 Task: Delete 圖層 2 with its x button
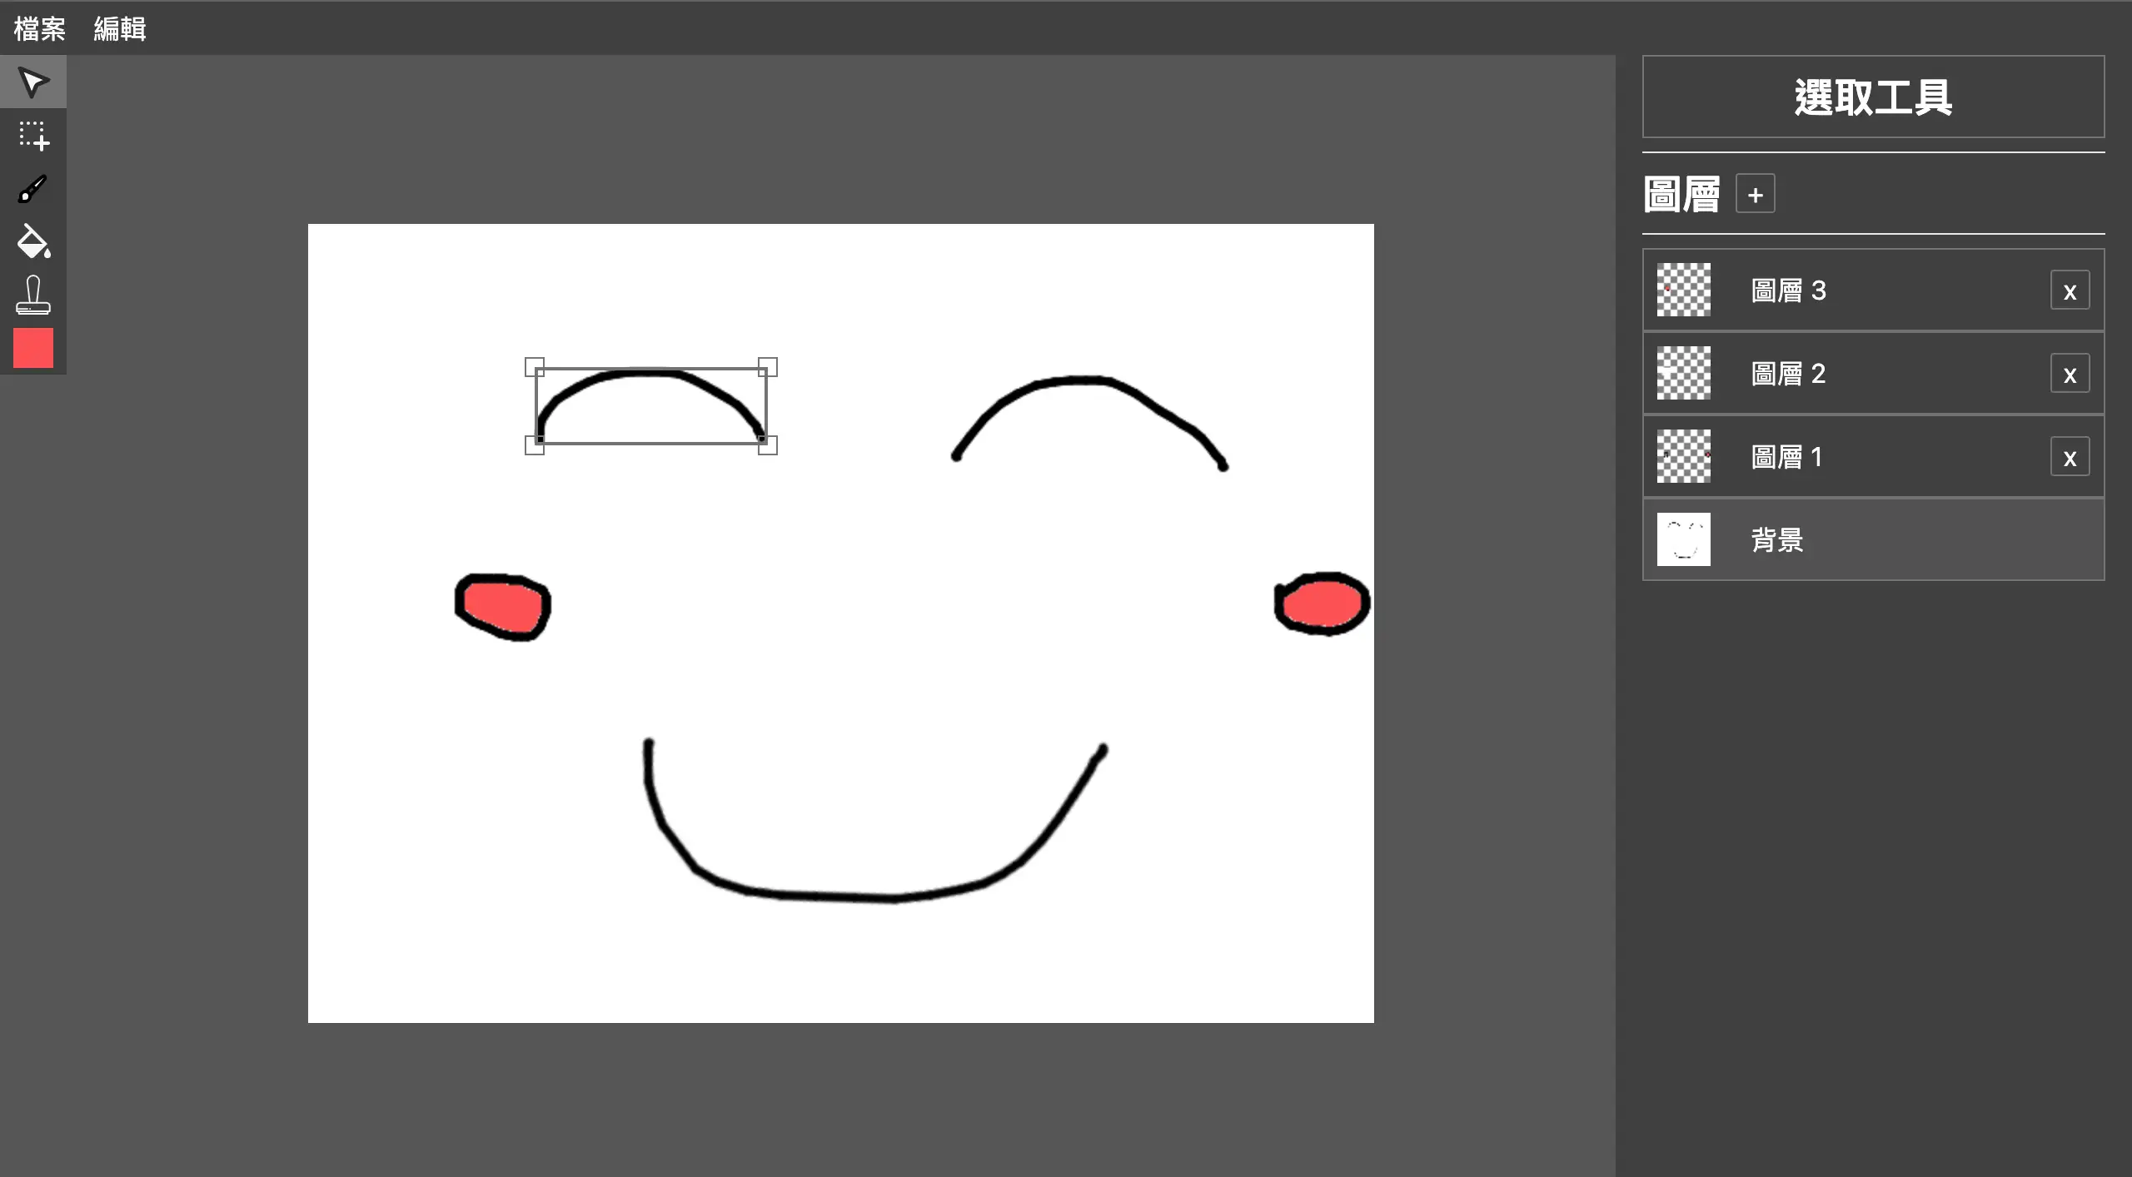[x=2070, y=374]
